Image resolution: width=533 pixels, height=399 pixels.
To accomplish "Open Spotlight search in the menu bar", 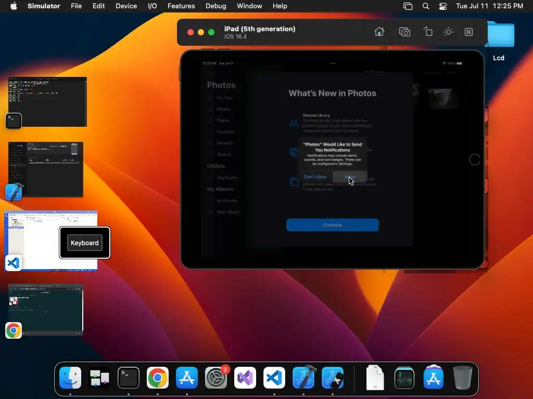I will point(426,6).
